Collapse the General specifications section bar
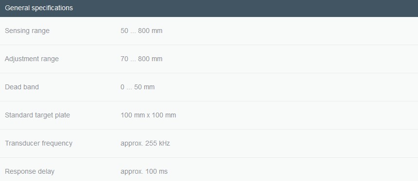This screenshot has width=418, height=181. pyautogui.click(x=209, y=8)
